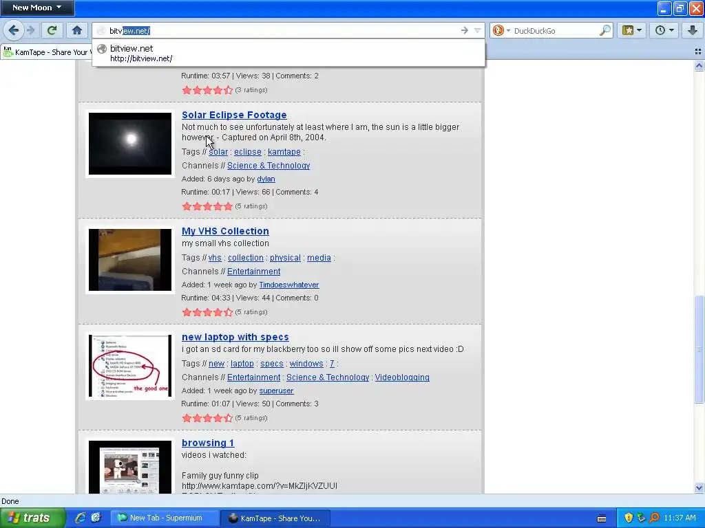Open the New Moon application menu
The image size is (705, 528).
37,8
